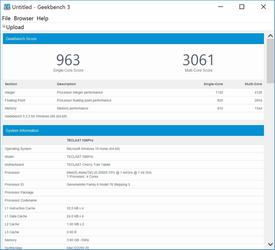
Task: Click the Northbridge row label
Action: click(13, 248)
